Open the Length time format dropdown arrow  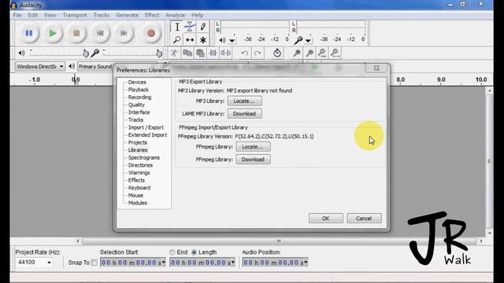coord(233,263)
